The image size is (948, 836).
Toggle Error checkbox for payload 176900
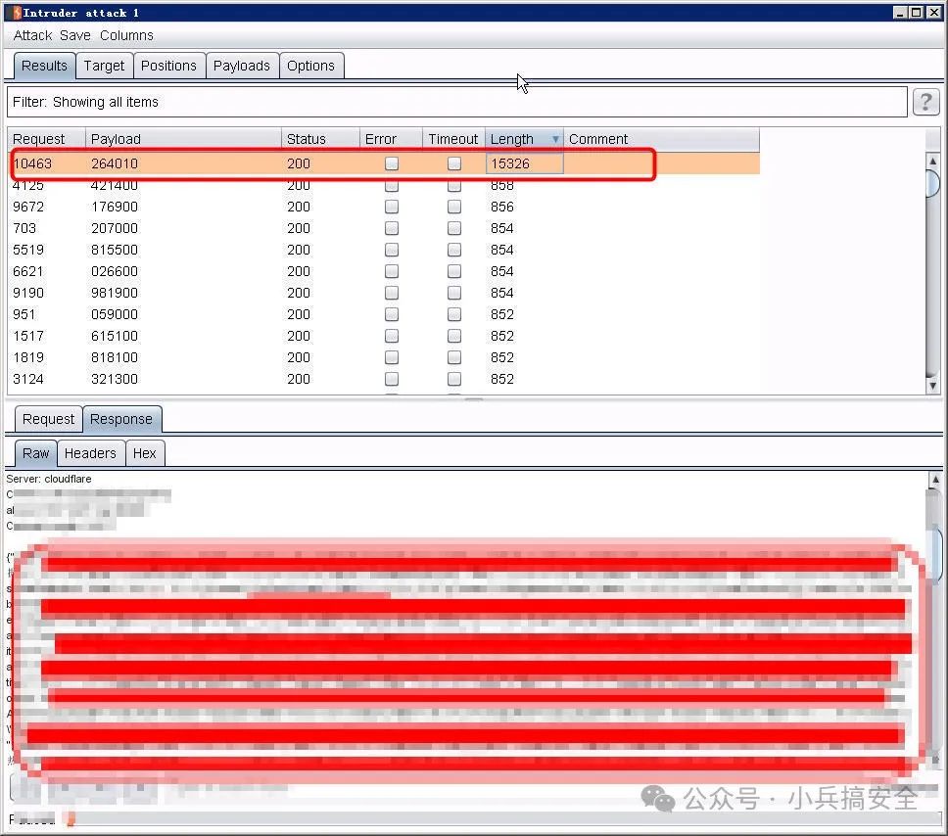pyautogui.click(x=392, y=207)
